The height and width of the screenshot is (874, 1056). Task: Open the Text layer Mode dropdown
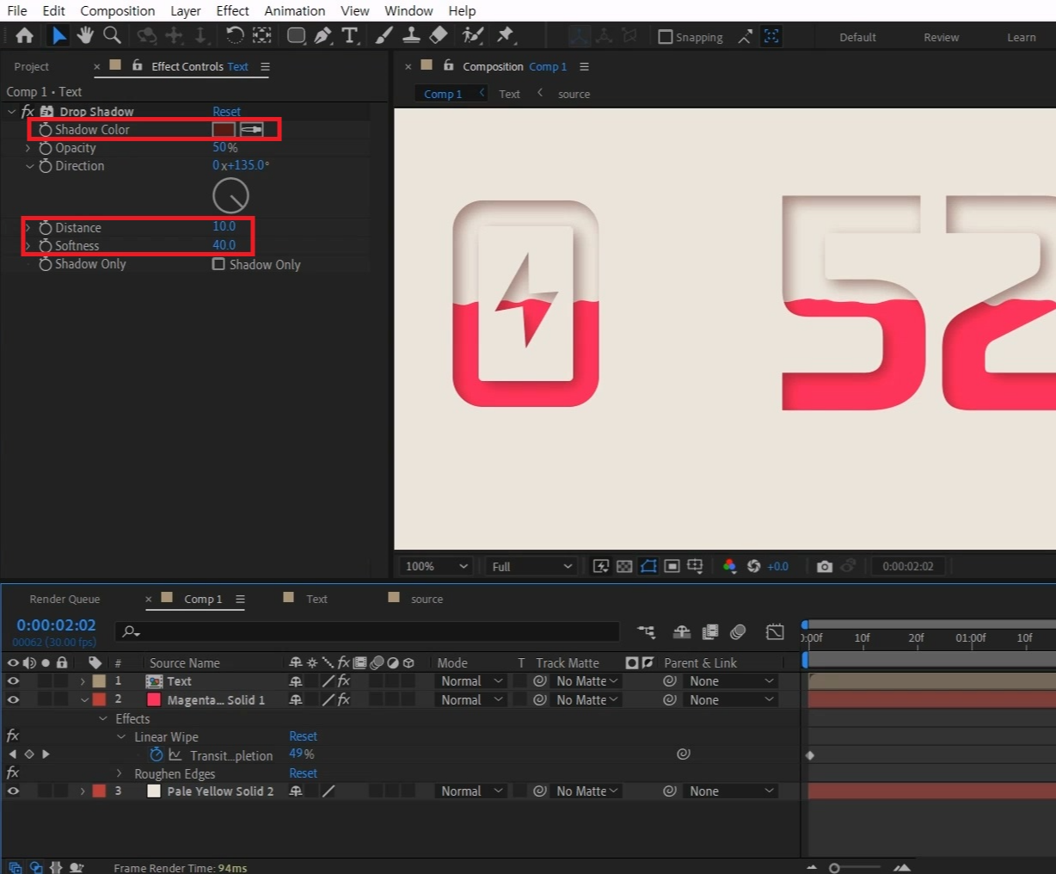coord(471,681)
